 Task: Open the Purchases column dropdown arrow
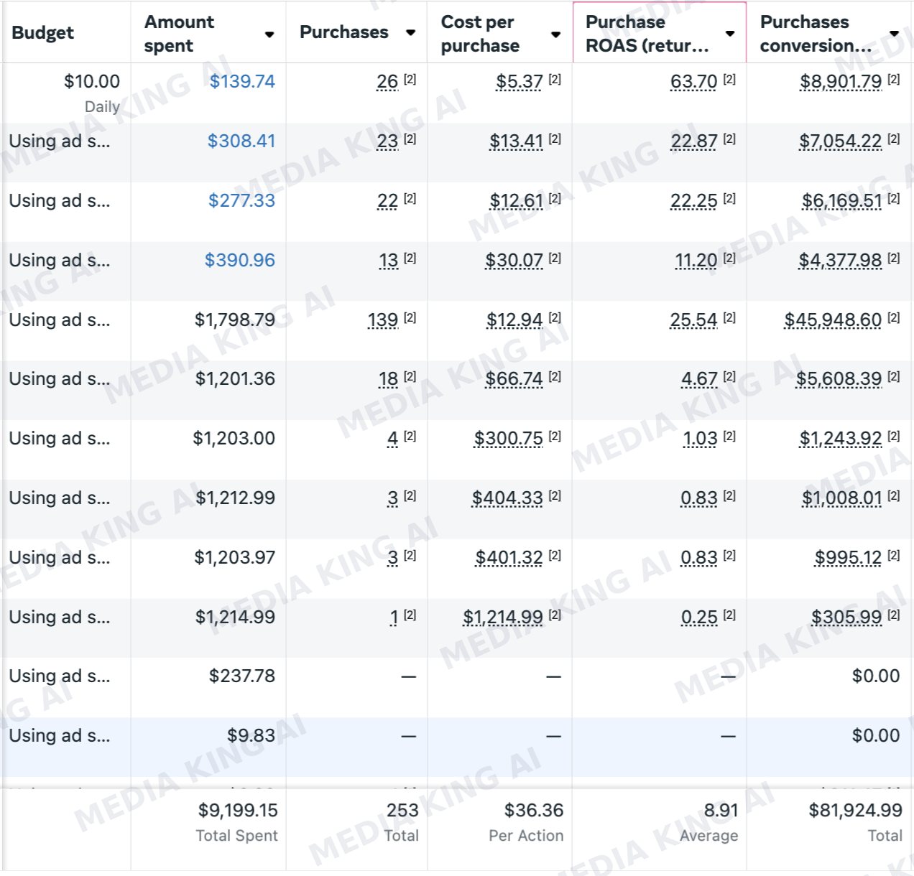pos(411,32)
